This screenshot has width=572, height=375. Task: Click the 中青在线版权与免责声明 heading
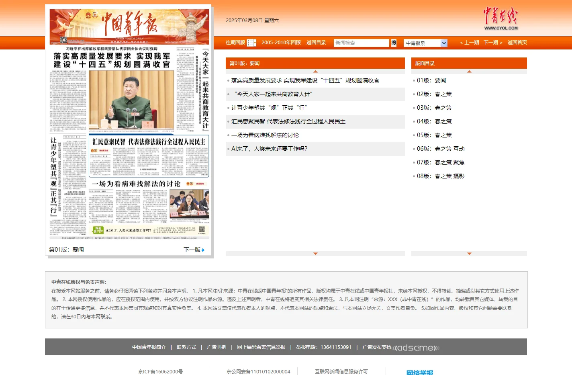point(79,282)
